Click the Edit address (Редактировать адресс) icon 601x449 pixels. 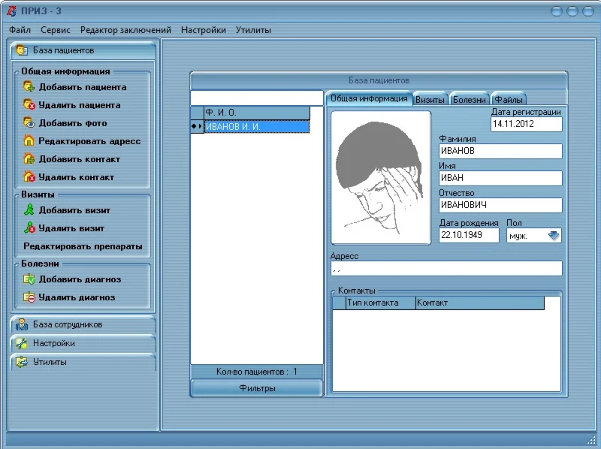point(29,141)
